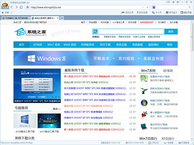Image resolution: width=194 pixels, height=145 pixels.
Task: Open the 首页 navigation menu item
Action: pyautogui.click(x=21, y=45)
